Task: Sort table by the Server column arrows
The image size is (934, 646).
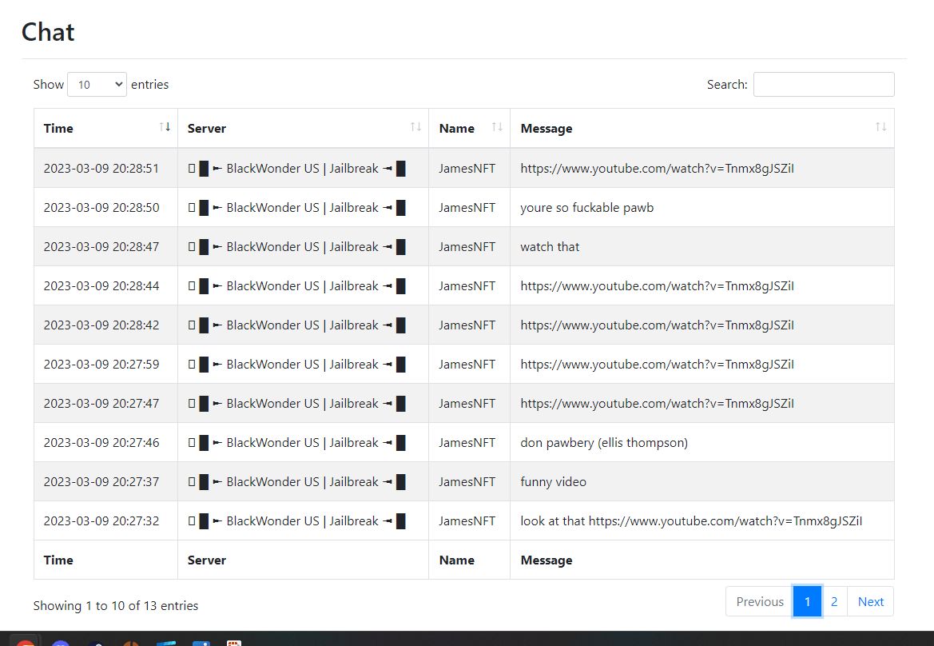Action: click(x=415, y=127)
